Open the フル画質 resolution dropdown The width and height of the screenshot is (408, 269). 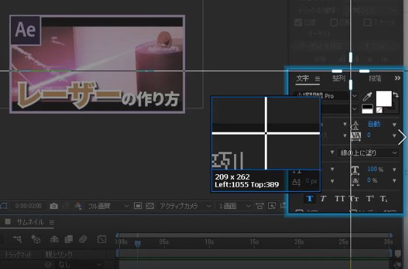[x=108, y=206]
